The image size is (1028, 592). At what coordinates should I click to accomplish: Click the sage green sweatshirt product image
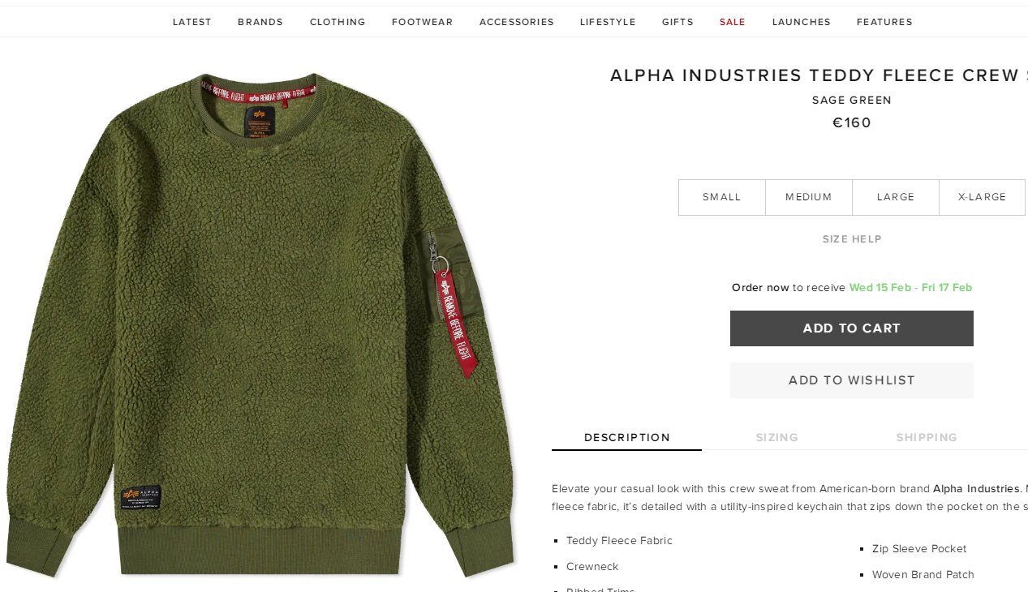260,324
